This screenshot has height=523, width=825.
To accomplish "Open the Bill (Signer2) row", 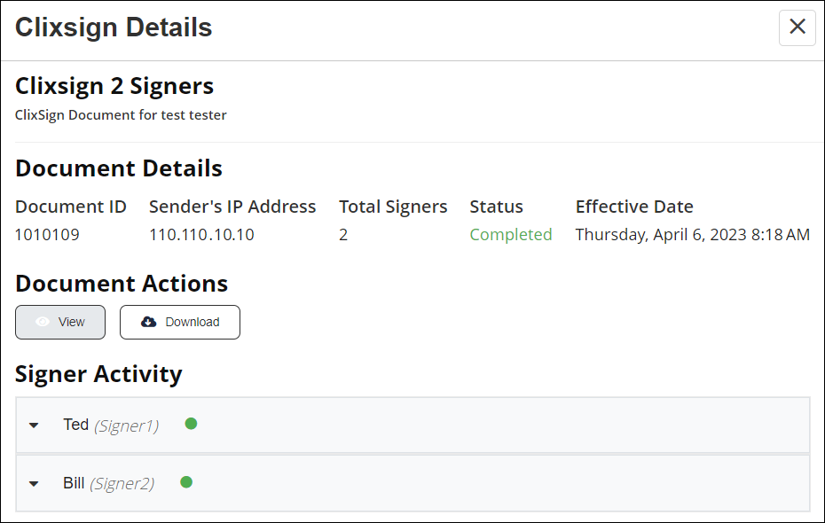I will [412, 483].
